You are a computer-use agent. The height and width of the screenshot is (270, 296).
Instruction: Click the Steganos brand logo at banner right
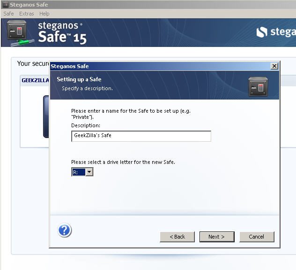tap(276, 32)
